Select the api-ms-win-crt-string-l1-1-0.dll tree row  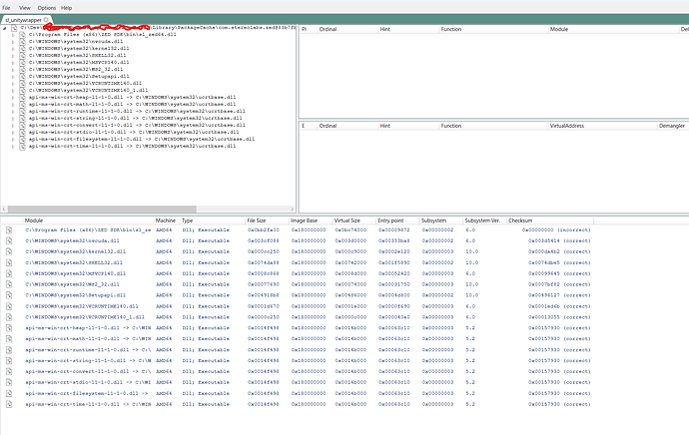coord(136,118)
